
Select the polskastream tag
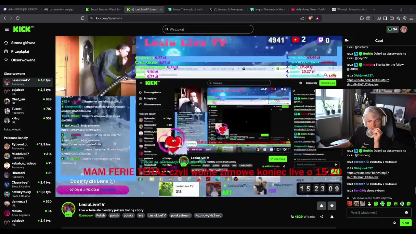pos(180,215)
